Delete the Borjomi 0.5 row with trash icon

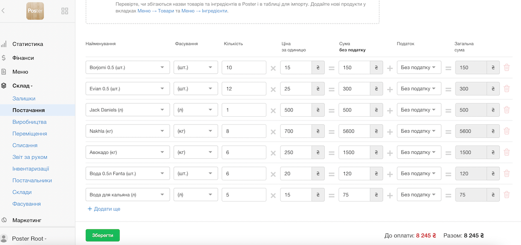coord(506,68)
